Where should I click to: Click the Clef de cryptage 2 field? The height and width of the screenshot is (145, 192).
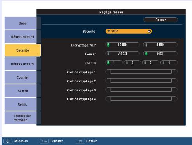(141, 81)
